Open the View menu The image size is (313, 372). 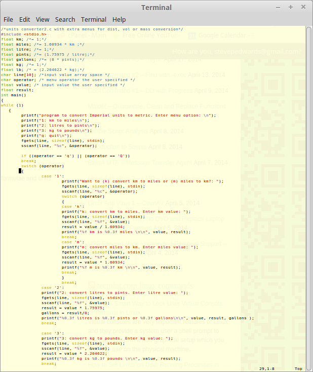coord(43,19)
